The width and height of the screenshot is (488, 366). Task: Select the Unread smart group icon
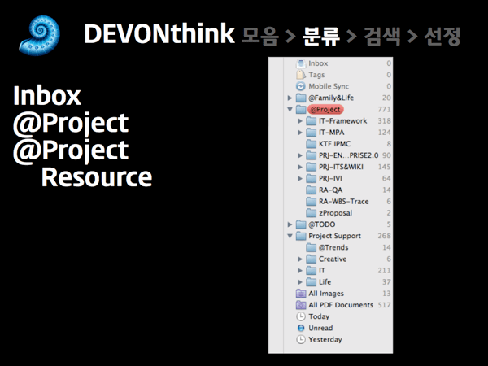[301, 328]
